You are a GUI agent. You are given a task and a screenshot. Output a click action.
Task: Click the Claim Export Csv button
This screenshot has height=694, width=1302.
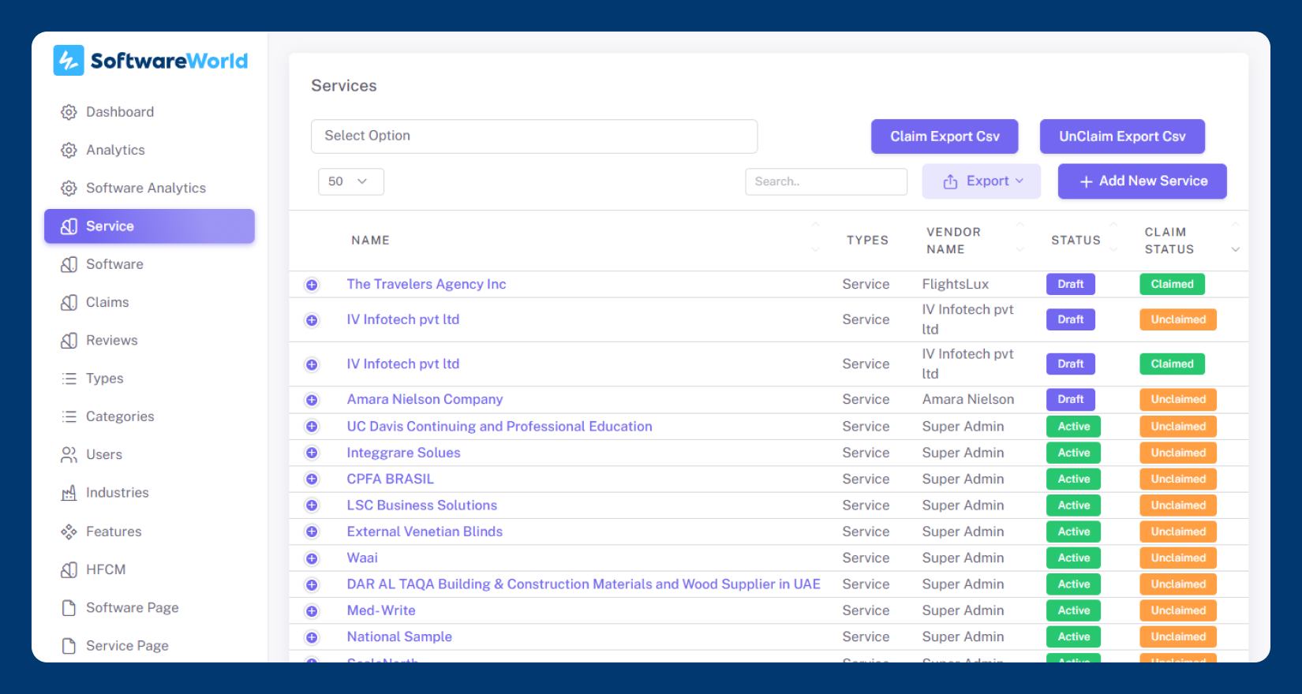(x=945, y=136)
